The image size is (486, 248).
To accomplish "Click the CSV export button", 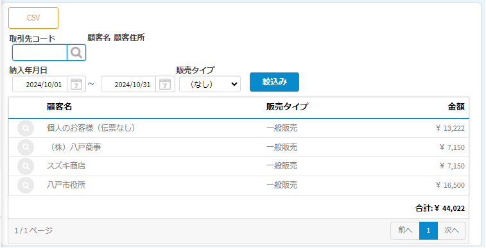I will coord(33,18).
